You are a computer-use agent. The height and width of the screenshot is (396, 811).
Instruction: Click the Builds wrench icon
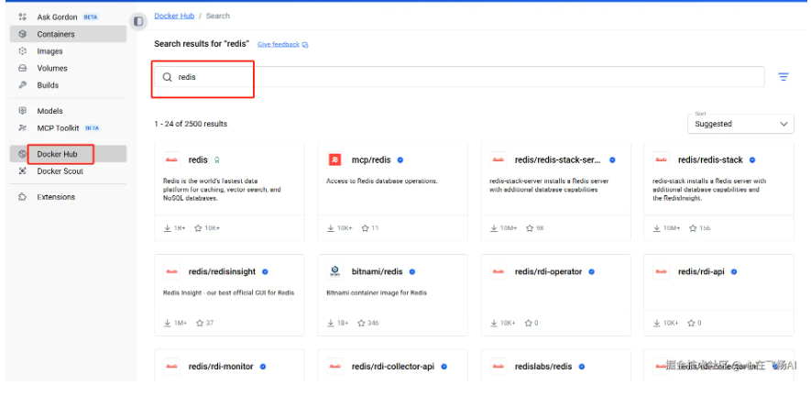coord(22,85)
